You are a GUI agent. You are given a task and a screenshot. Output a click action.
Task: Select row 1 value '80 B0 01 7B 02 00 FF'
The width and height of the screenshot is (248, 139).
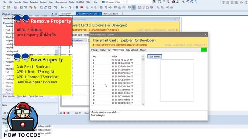[122, 60]
